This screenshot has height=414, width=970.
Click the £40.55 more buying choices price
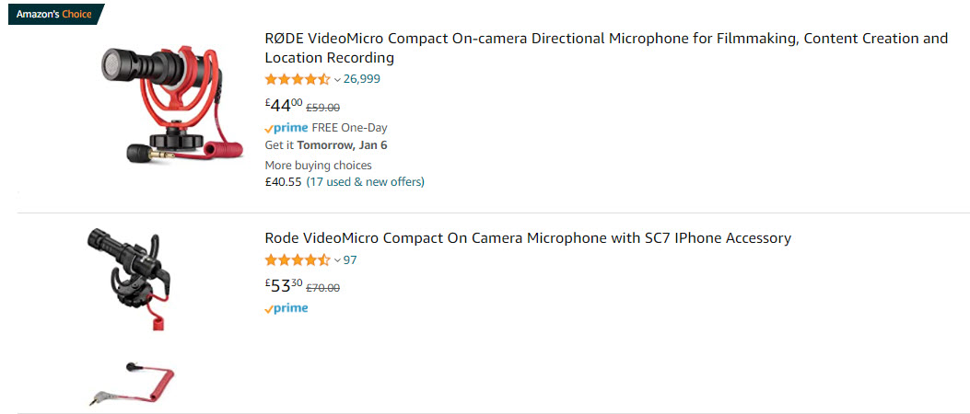(283, 182)
